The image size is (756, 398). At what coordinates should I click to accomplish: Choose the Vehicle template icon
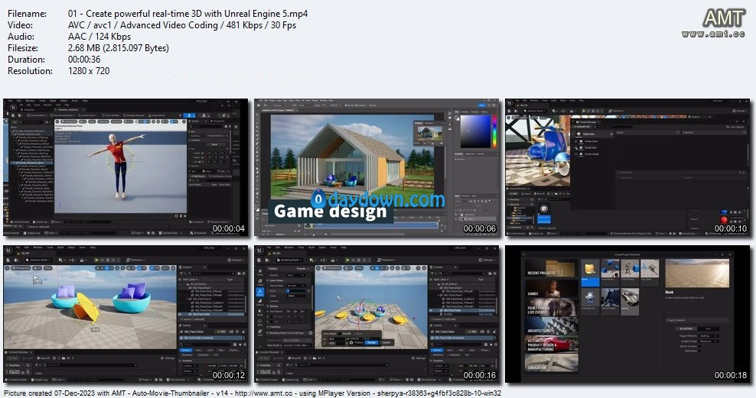pyautogui.click(x=631, y=298)
